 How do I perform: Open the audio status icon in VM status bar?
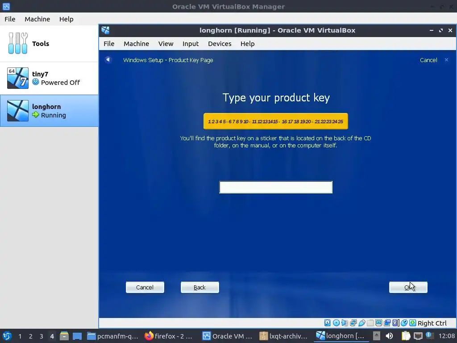(345, 322)
